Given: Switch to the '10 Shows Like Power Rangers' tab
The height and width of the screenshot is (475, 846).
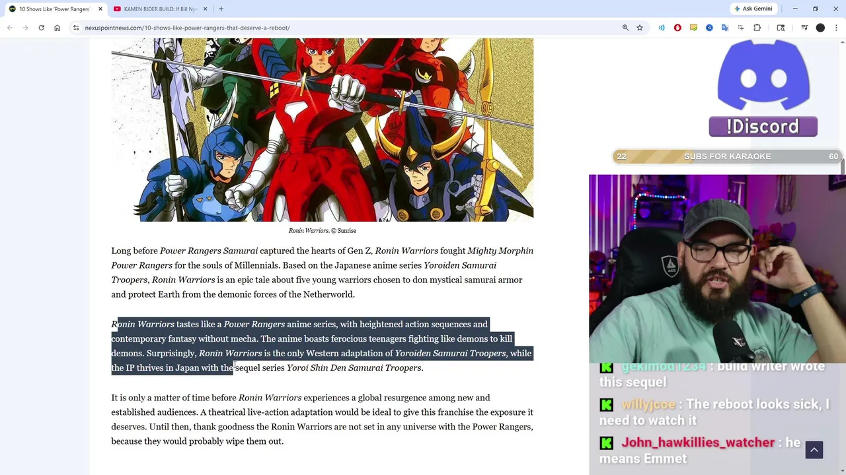Looking at the screenshot, I should coord(54,9).
